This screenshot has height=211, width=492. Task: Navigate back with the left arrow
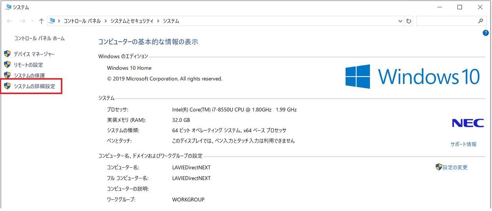click(10, 21)
